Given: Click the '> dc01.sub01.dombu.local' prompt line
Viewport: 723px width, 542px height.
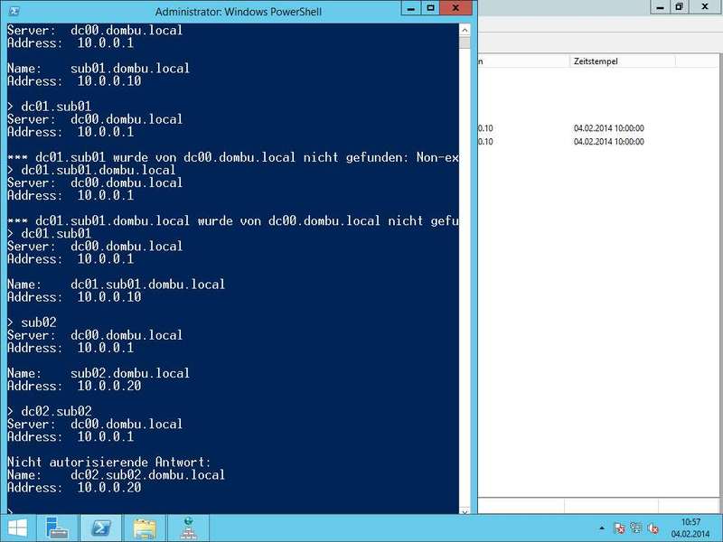Looking at the screenshot, I should (92, 170).
